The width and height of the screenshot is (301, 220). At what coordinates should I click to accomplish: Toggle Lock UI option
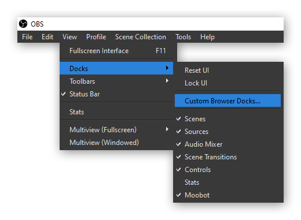click(x=228, y=83)
